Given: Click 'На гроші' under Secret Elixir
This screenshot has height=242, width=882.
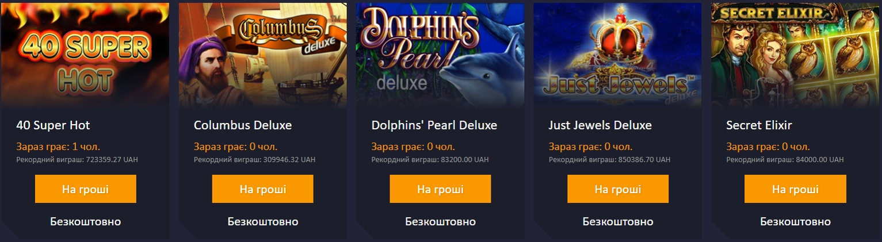Looking at the screenshot, I should (x=796, y=189).
